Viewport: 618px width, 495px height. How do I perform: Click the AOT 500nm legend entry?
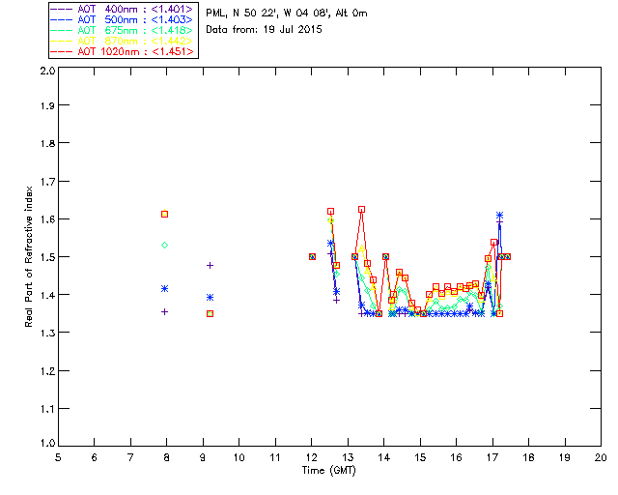pyautogui.click(x=123, y=19)
